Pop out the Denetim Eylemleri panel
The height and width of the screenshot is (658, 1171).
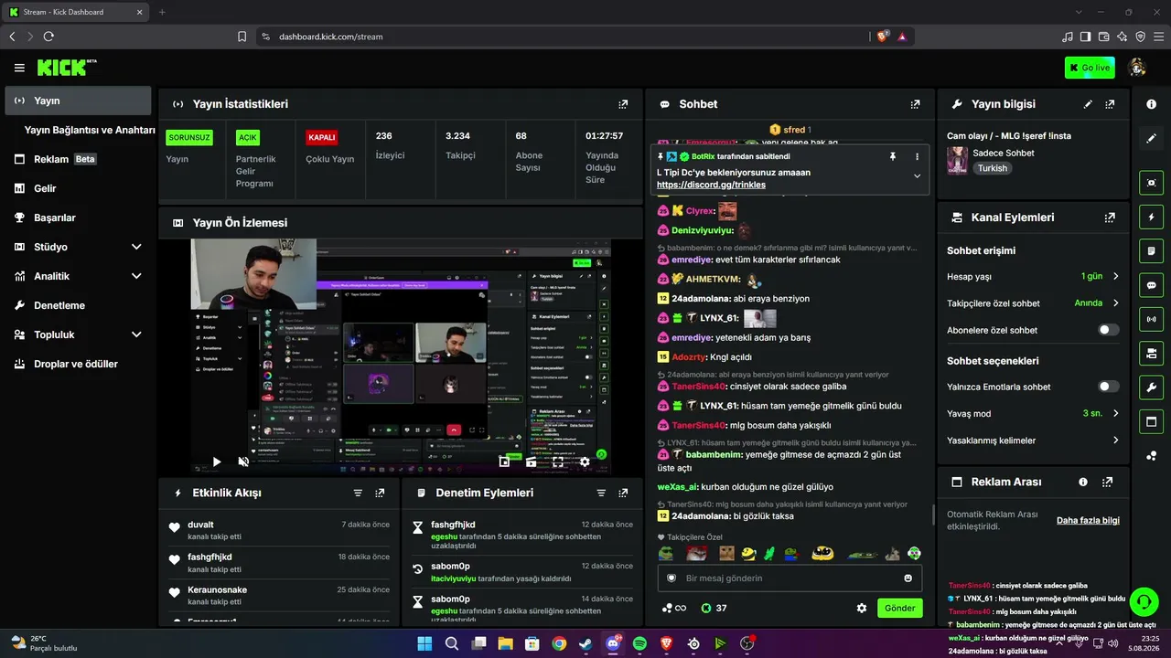[623, 493]
